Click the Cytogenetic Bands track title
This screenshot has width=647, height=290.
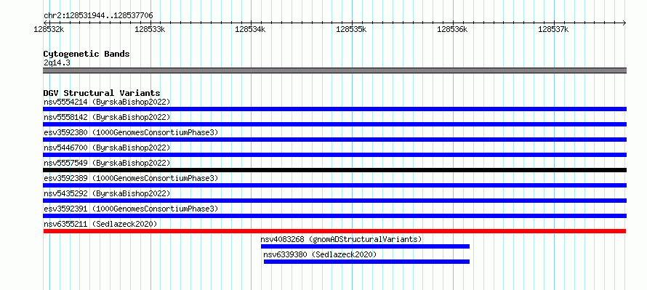tap(87, 54)
